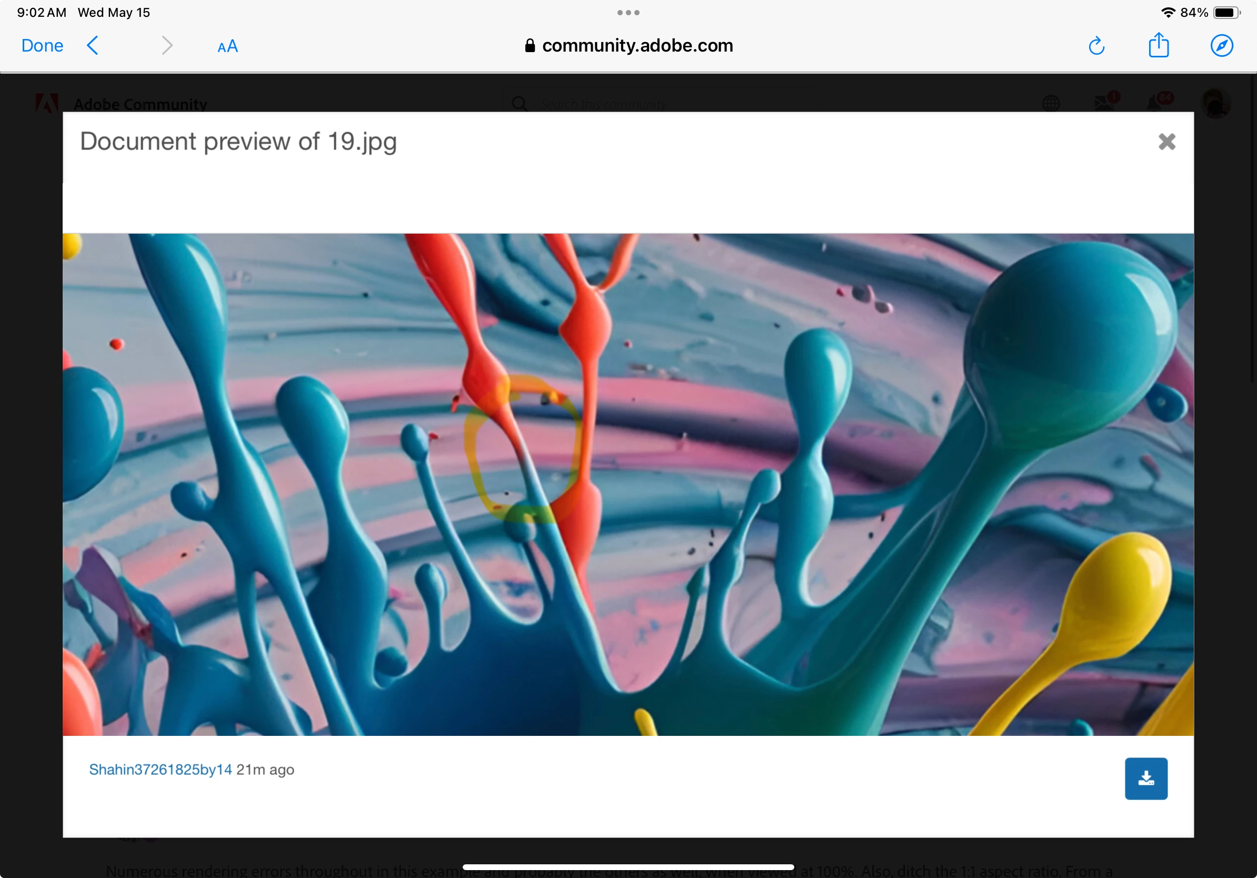The height and width of the screenshot is (878, 1257).
Task: Open page in Safari compass icon
Action: (1221, 46)
